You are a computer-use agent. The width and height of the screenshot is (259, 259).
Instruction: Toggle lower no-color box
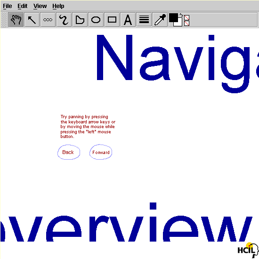pos(186,23)
